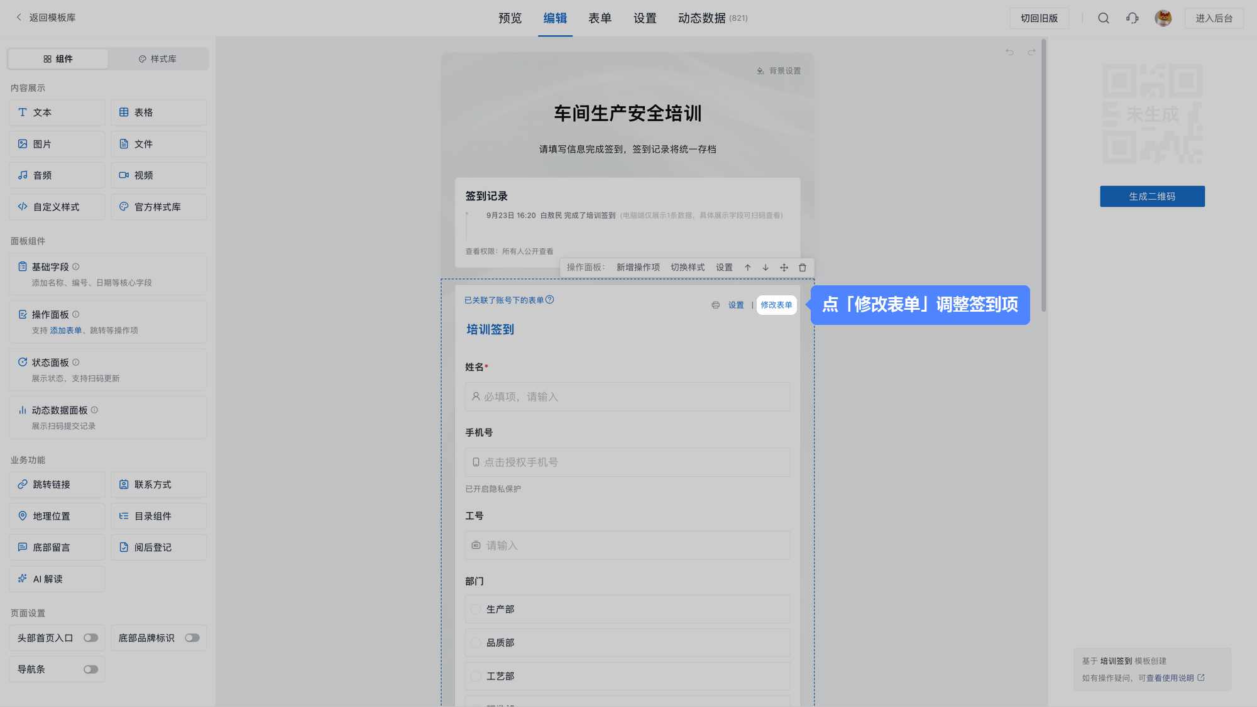Click the 进入后台 button
The height and width of the screenshot is (707, 1257).
coord(1214,18)
